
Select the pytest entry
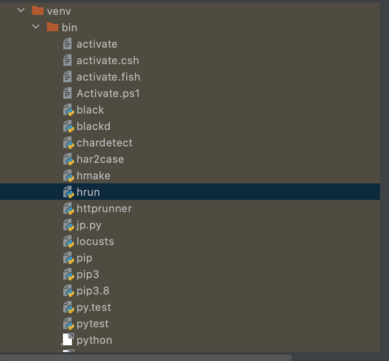[x=93, y=324]
